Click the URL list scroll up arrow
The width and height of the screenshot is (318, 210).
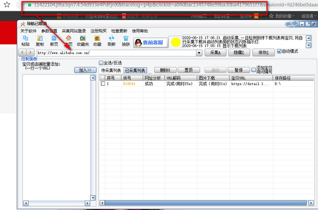93,78
